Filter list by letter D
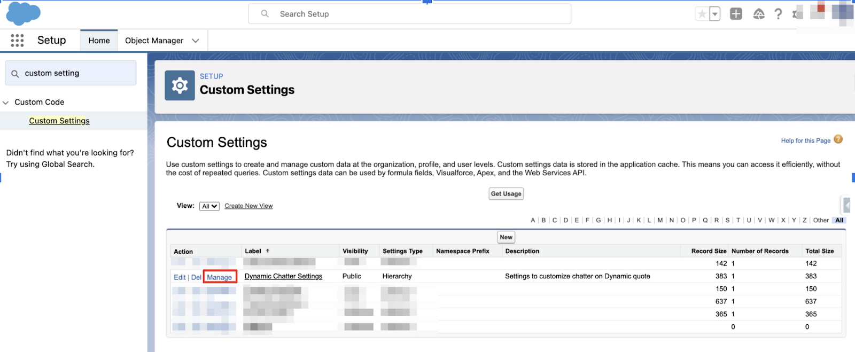 [x=566, y=220]
